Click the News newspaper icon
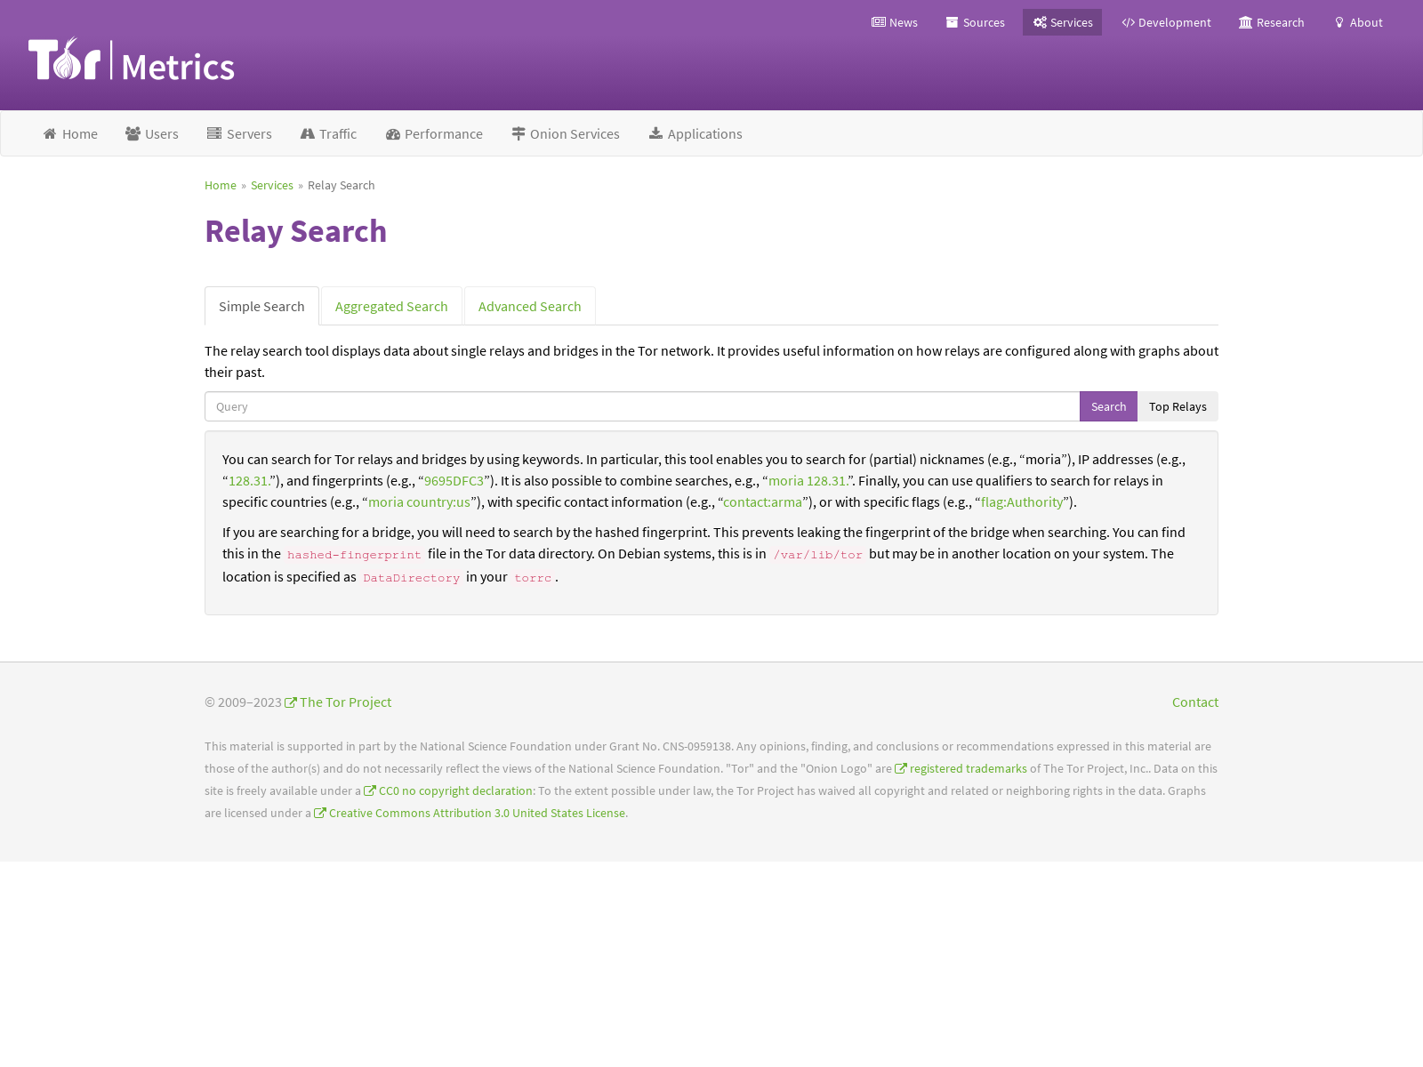 point(879,22)
